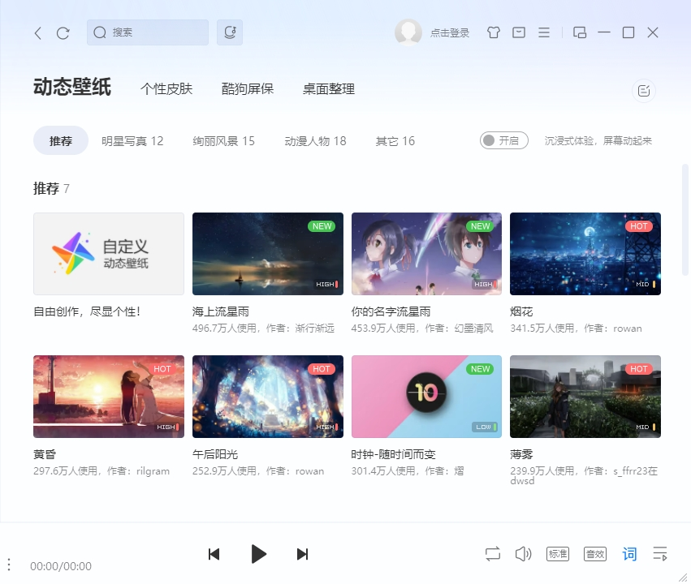The height and width of the screenshot is (584, 691).
Task: Click the volume speaker icon
Action: [524, 553]
